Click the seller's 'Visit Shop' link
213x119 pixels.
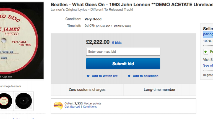[208, 60]
